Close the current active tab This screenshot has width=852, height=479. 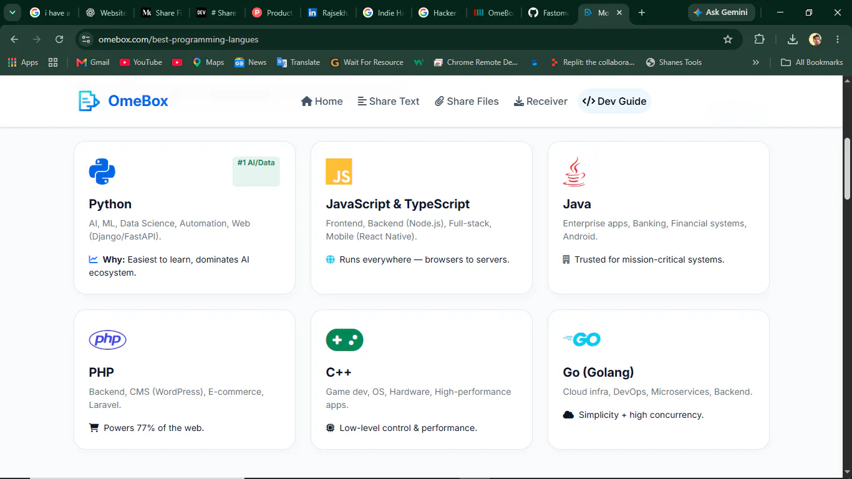(619, 12)
